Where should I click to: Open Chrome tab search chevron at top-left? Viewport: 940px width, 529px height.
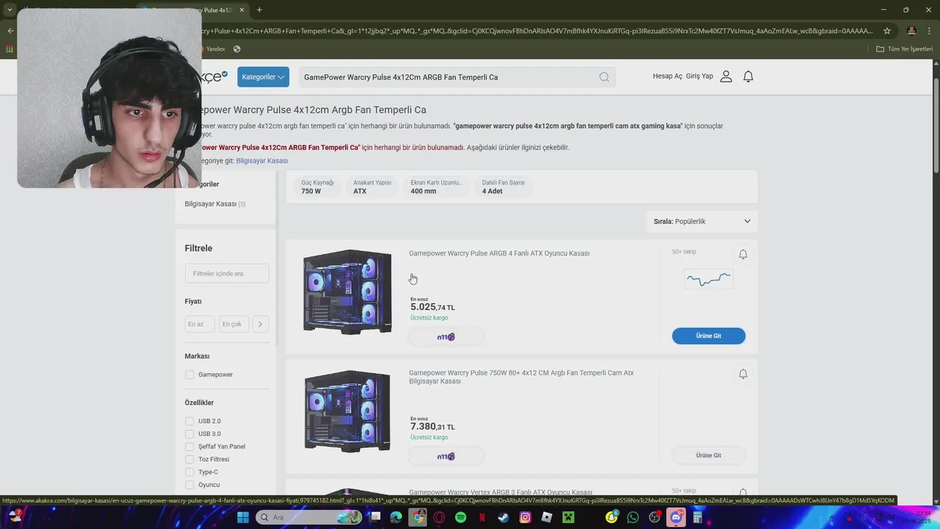coord(10,10)
